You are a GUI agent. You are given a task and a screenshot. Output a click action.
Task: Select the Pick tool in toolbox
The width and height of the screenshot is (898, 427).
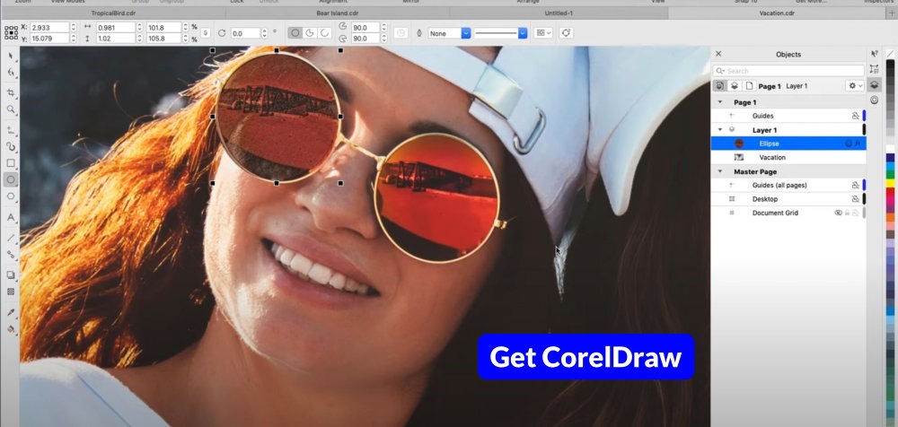tap(10, 56)
